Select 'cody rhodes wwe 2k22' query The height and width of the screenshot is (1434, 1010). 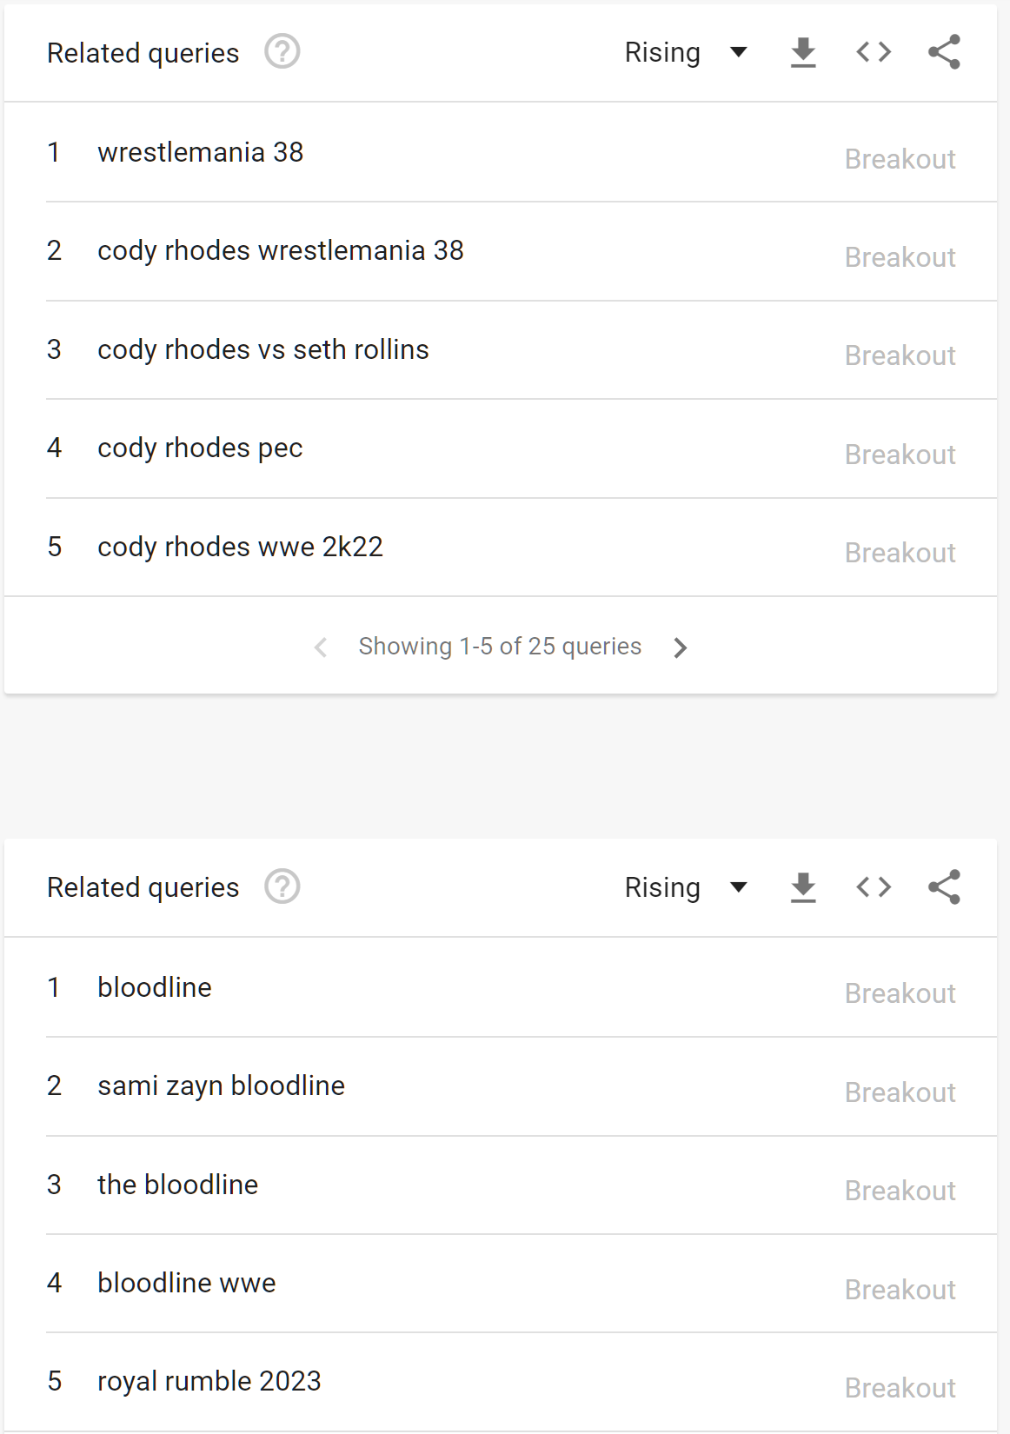click(x=240, y=548)
